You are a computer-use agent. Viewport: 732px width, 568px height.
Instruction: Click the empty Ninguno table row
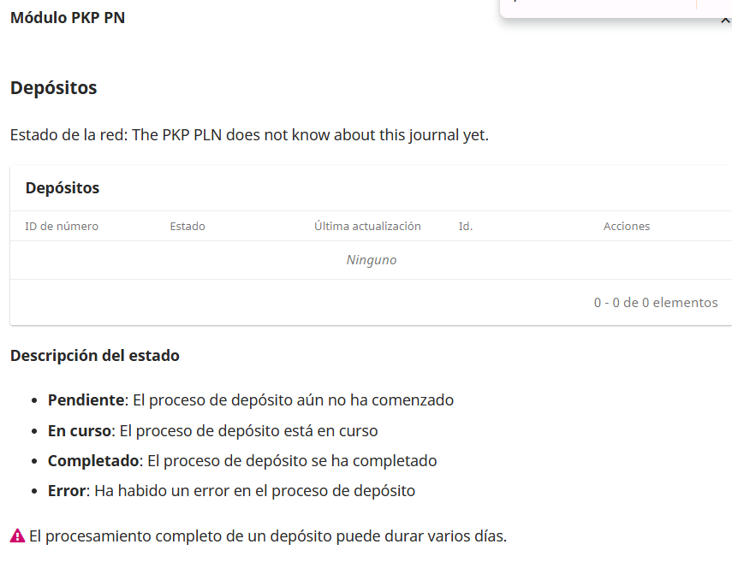point(371,260)
